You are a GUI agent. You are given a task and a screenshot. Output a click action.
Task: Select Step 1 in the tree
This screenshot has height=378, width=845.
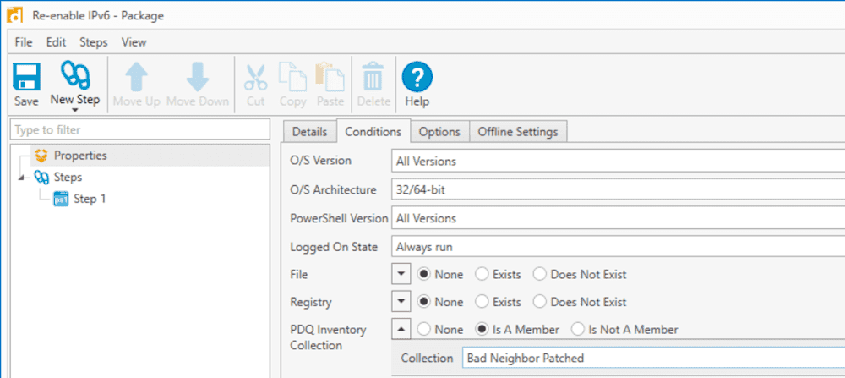click(90, 199)
